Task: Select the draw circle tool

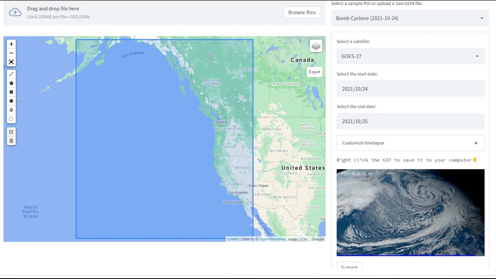Action: [11, 101]
